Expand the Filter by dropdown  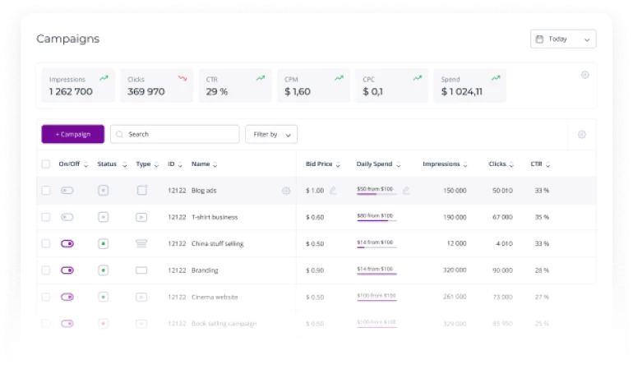tap(271, 135)
